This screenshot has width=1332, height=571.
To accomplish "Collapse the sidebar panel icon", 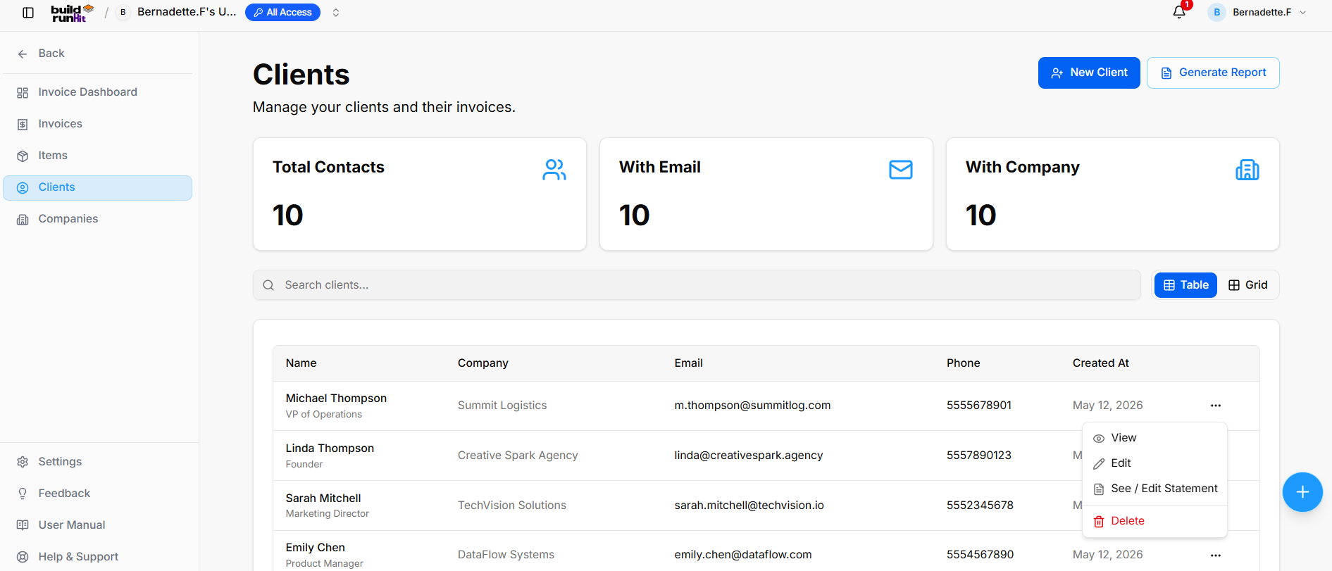I will 28,13.
